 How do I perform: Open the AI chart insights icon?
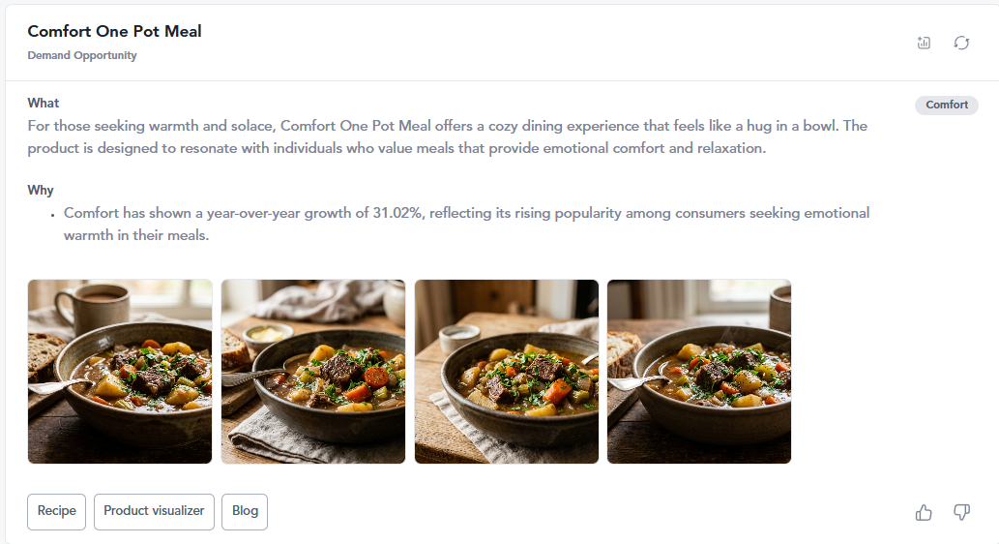[x=924, y=43]
